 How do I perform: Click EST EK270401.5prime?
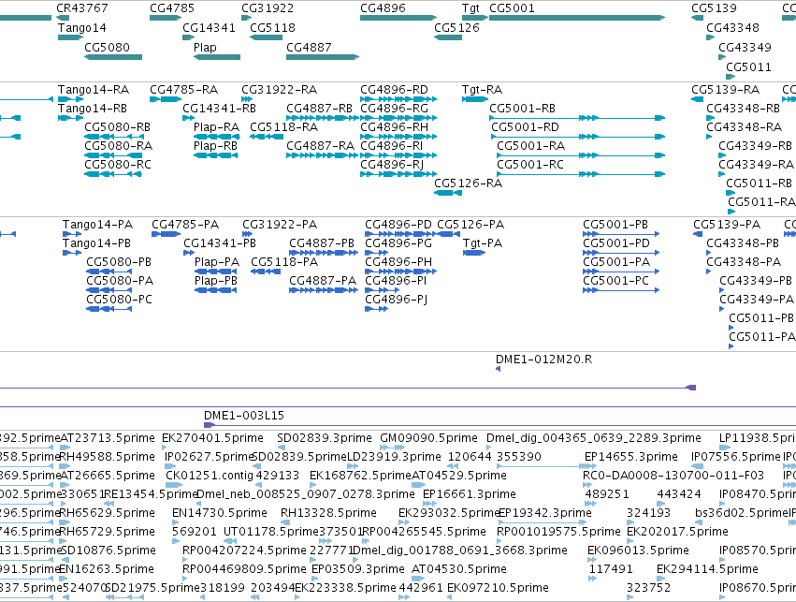click(x=212, y=438)
